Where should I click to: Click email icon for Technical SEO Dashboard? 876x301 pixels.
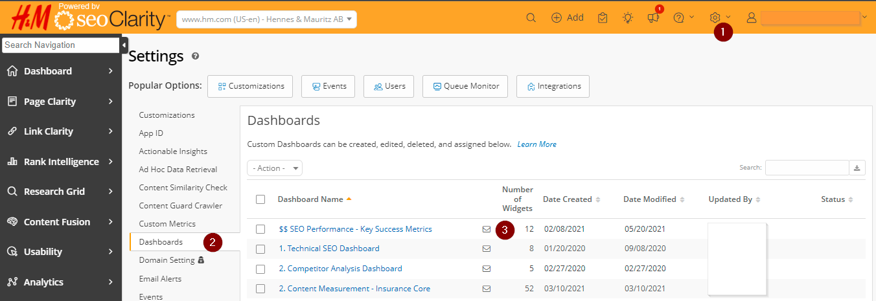[487, 249]
